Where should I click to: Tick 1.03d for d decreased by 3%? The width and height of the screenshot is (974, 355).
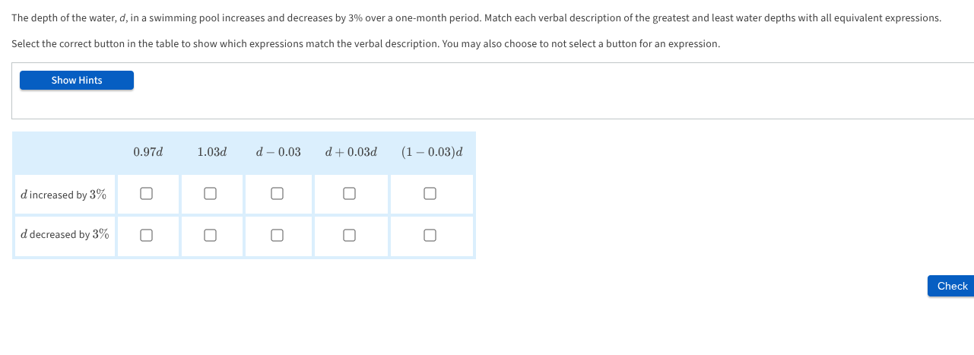point(211,235)
